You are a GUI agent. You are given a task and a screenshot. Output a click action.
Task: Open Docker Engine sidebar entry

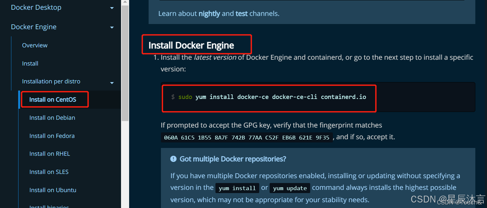[34, 27]
